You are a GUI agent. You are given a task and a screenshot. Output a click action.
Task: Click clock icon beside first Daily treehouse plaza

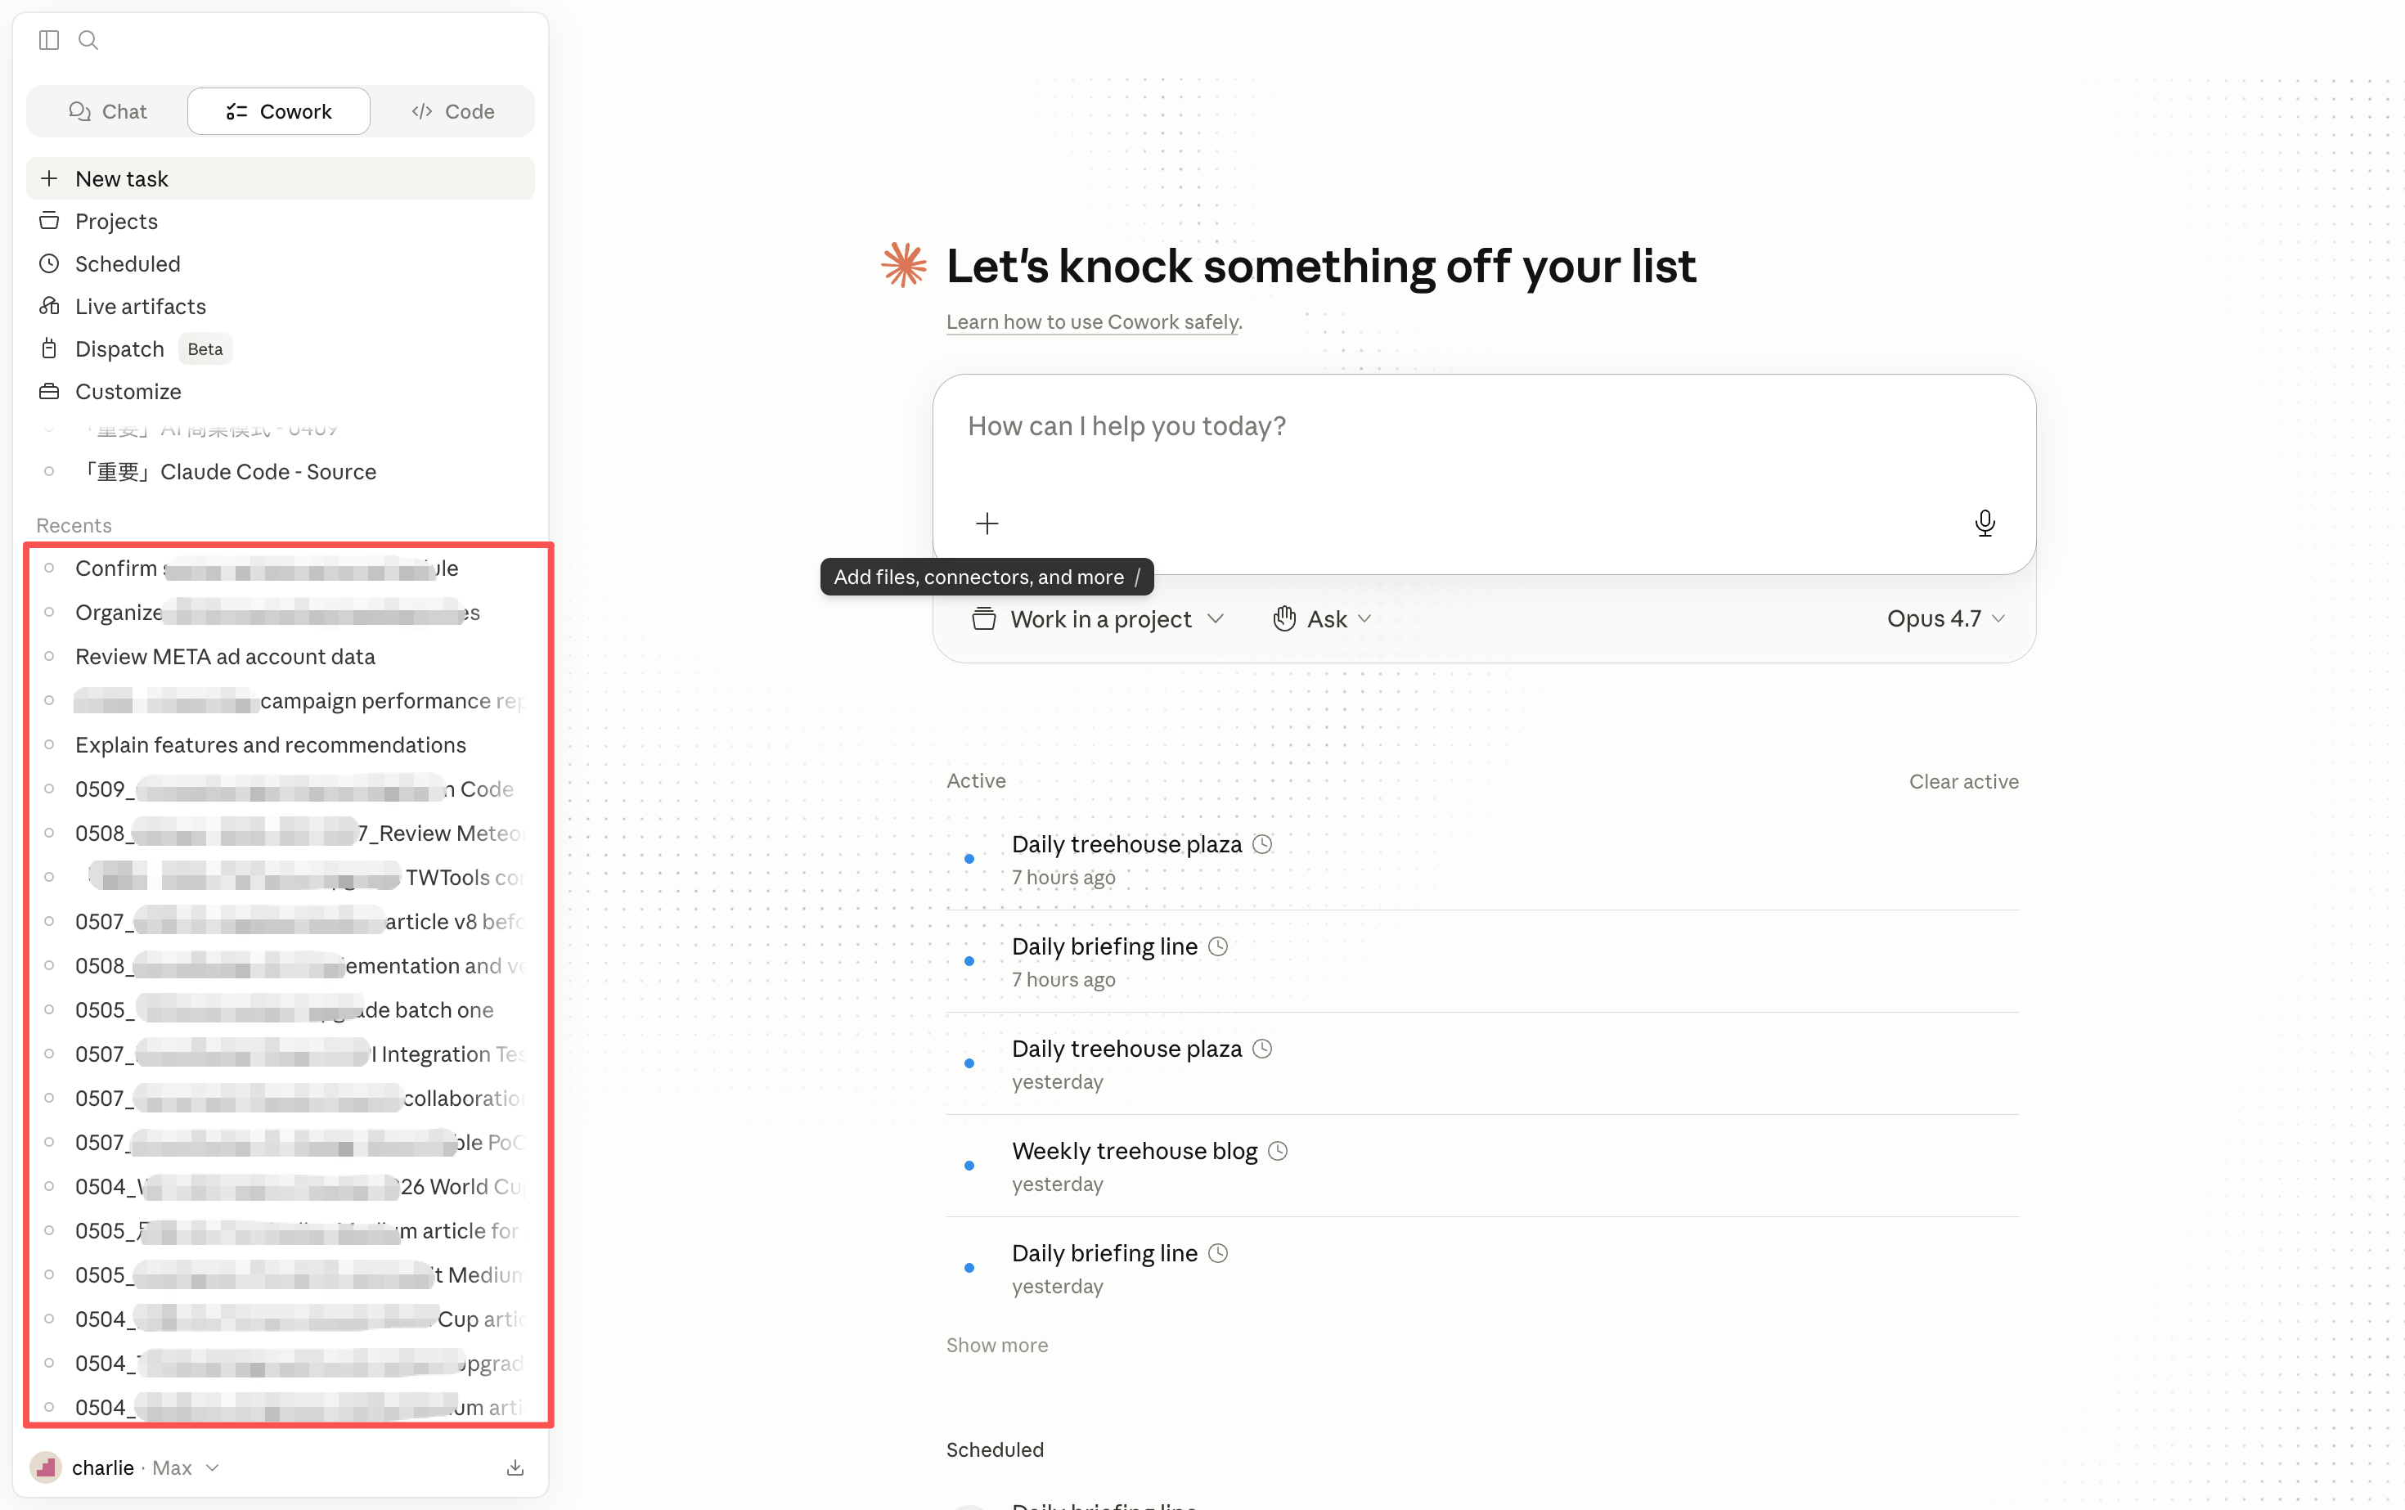pyautogui.click(x=1262, y=845)
